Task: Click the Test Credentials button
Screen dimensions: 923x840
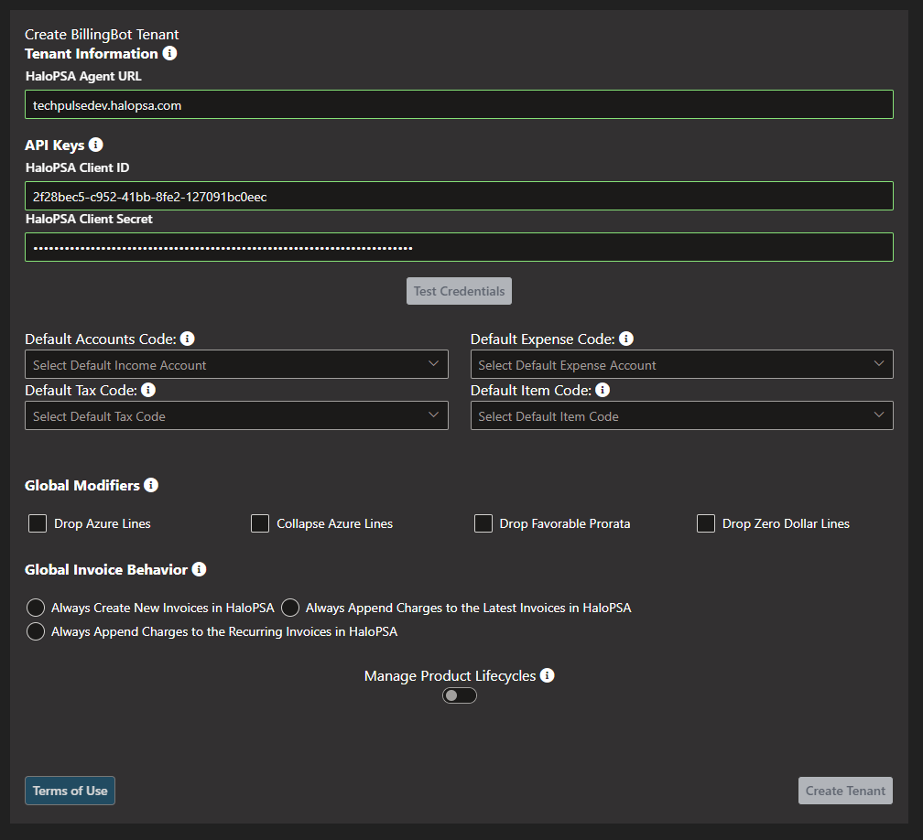Action: [x=459, y=291]
